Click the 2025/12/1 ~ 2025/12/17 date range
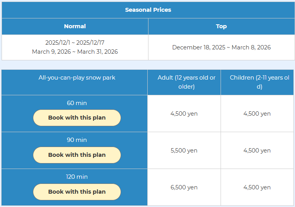 (x=75, y=43)
